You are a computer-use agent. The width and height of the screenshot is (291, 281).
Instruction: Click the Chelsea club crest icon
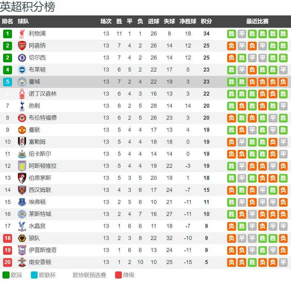[x=22, y=58]
